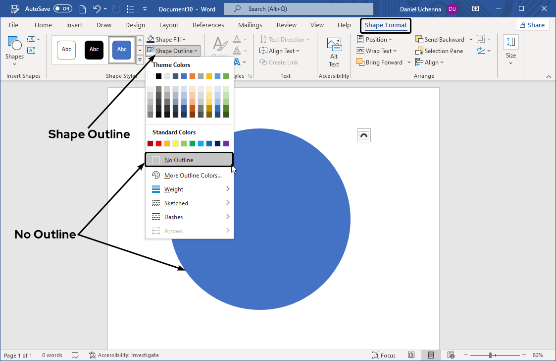Click the Draw Text Box icon
556x361 pixels.
31,51
